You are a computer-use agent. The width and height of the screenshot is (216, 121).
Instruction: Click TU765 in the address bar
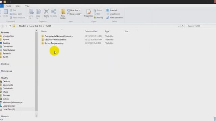(48, 26)
